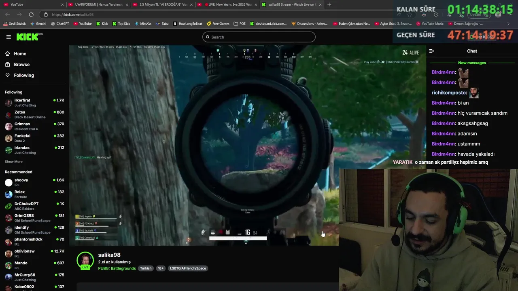Open Kick bookmark
The image size is (518, 291).
click(x=102, y=24)
